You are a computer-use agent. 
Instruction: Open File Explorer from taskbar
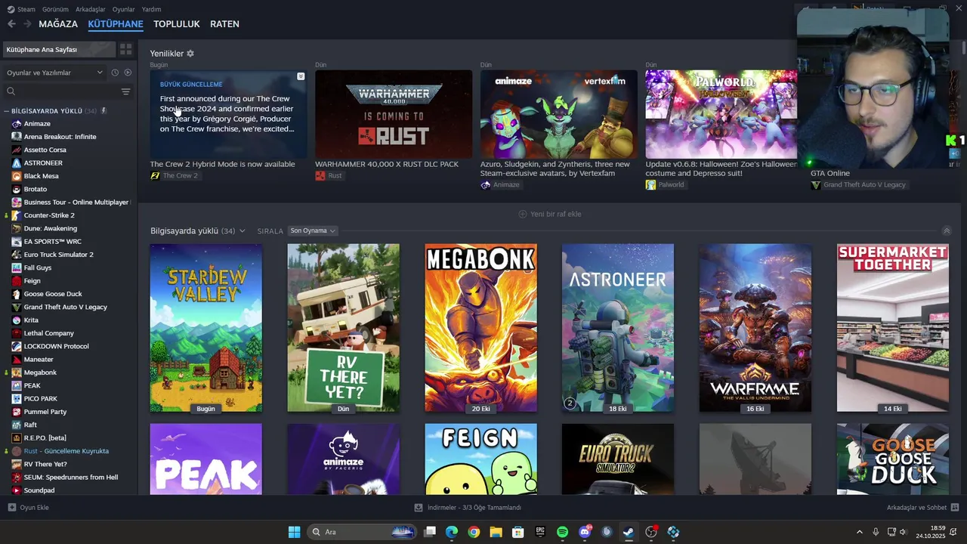496,532
